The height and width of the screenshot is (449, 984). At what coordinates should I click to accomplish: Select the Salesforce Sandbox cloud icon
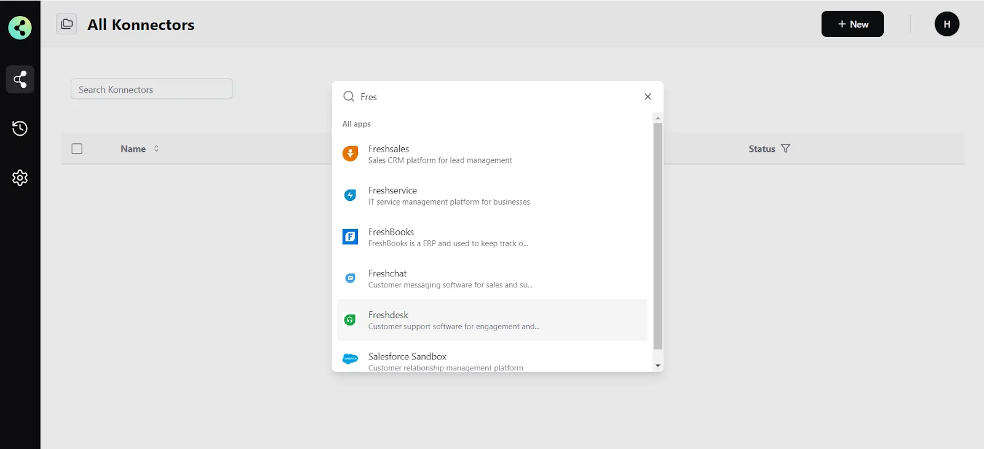click(x=350, y=359)
